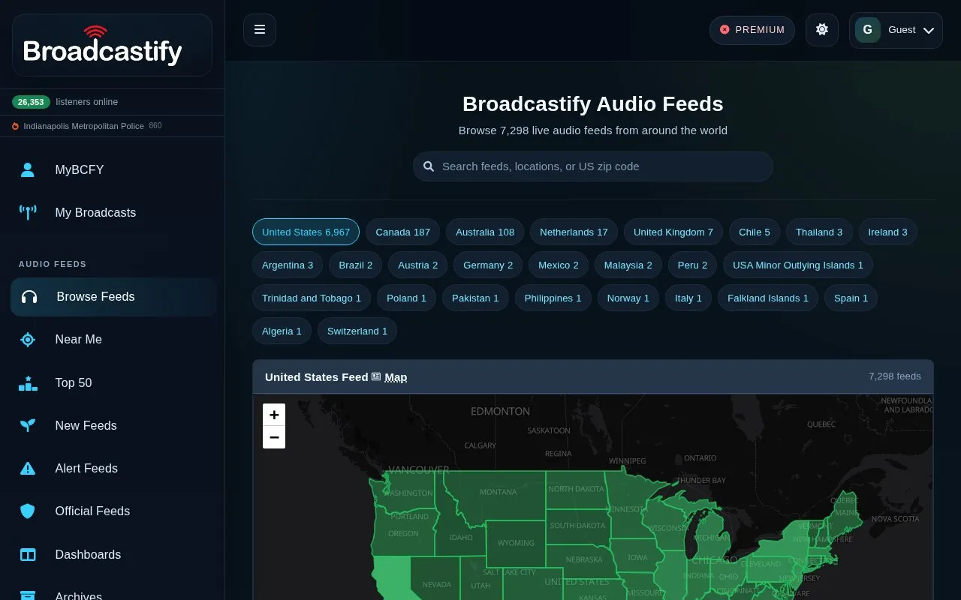Click the Official Feeds shield icon
Screen dimensions: 961x600
click(28, 511)
